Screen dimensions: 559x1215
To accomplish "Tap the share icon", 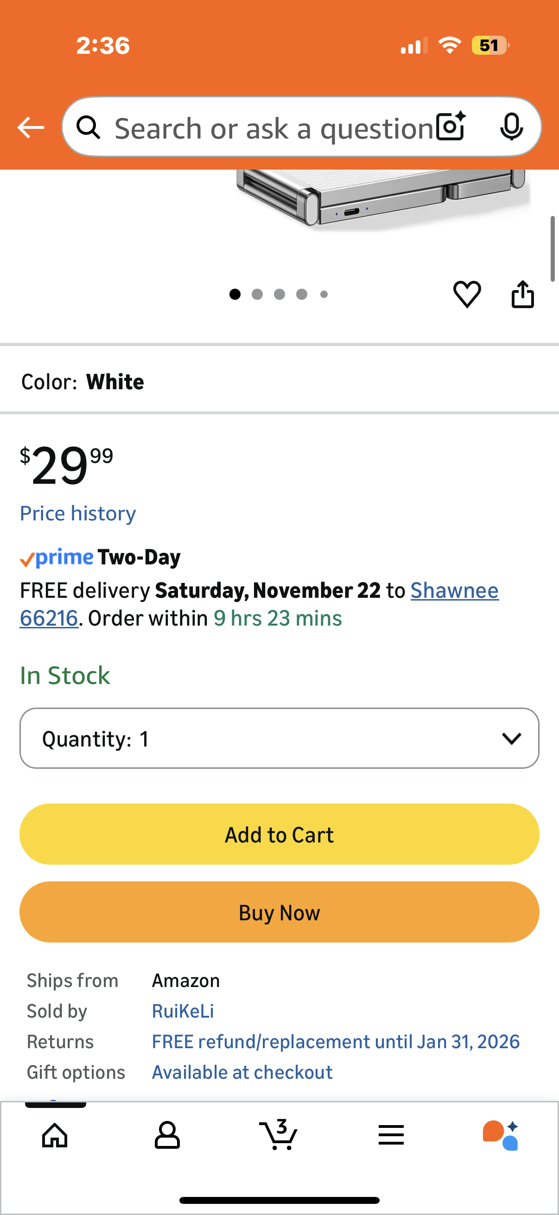I will (523, 294).
